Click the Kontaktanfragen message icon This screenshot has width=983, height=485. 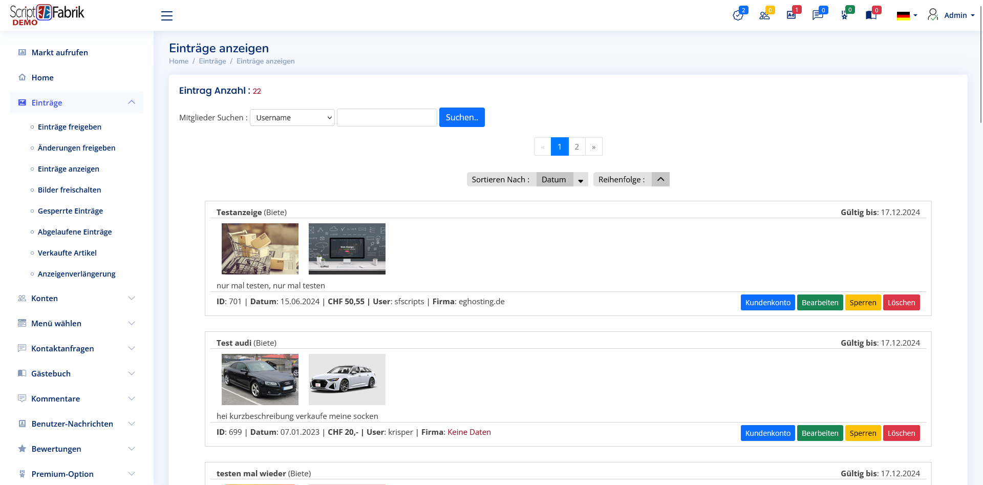22,348
